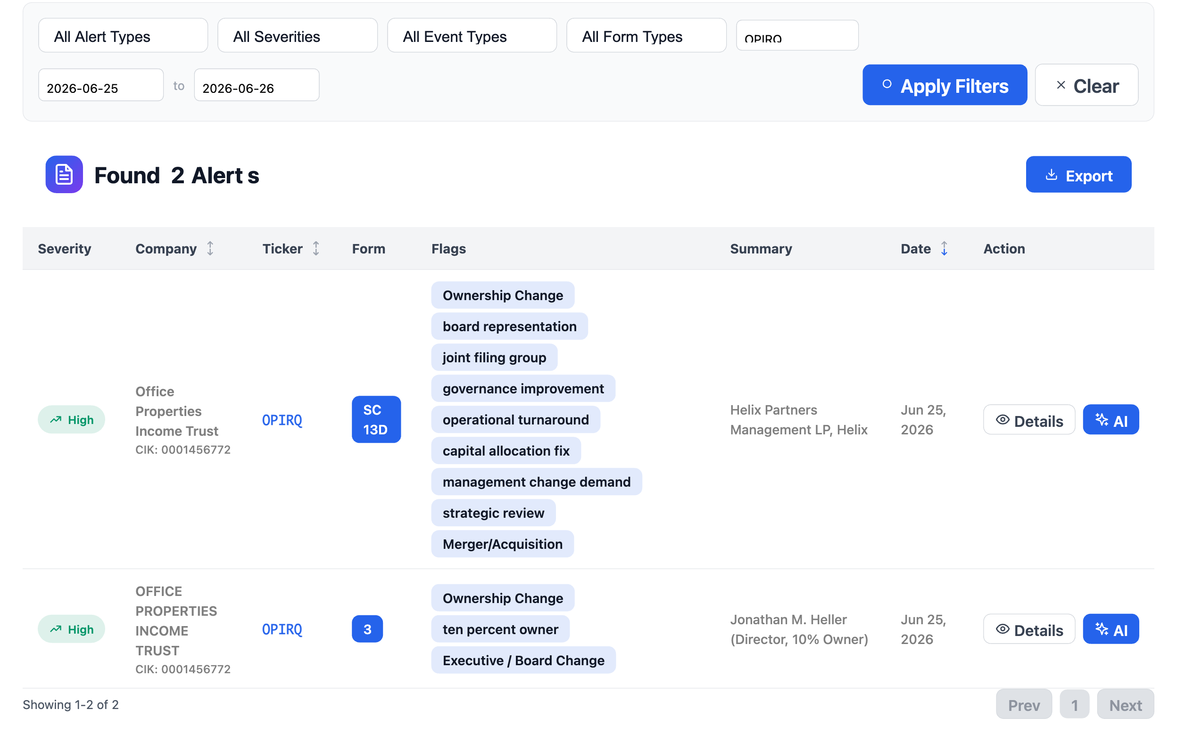Click Apply Filters button
The image size is (1177, 742).
click(945, 85)
